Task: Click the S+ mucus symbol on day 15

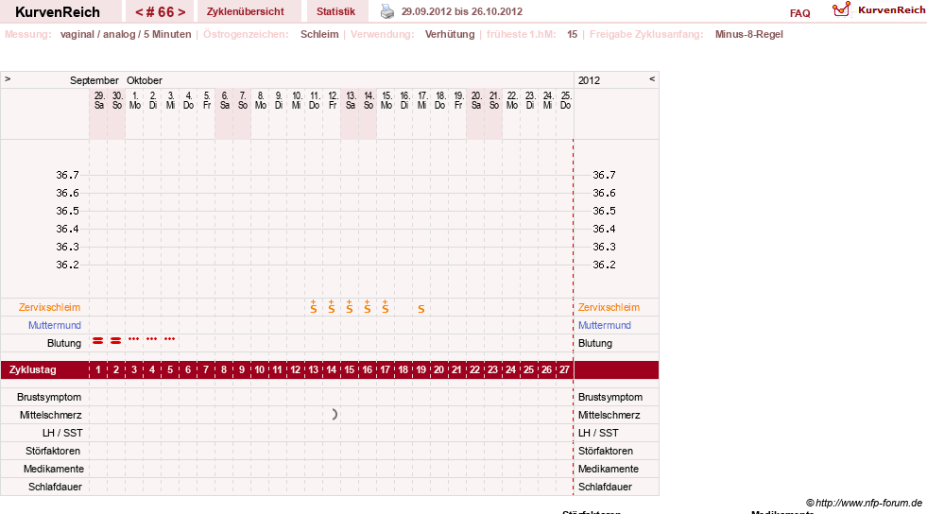Action: tap(350, 307)
